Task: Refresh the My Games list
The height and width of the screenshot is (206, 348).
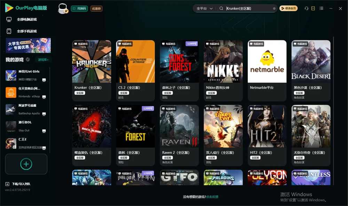Action: pos(28,60)
